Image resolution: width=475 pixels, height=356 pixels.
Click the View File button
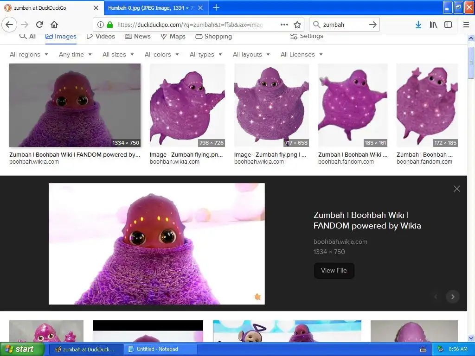(x=334, y=270)
